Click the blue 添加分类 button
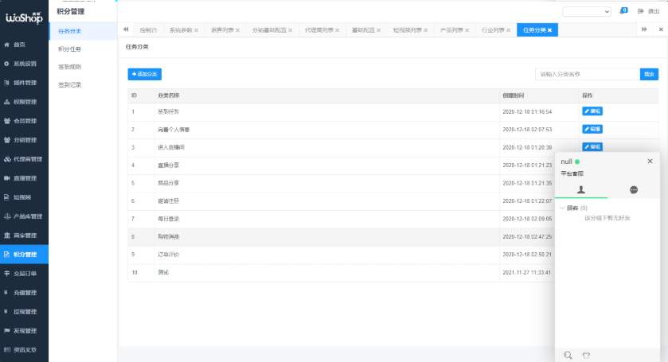The image size is (668, 362). click(x=144, y=74)
